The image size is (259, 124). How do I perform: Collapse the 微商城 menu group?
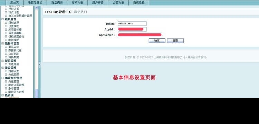click(2, 95)
